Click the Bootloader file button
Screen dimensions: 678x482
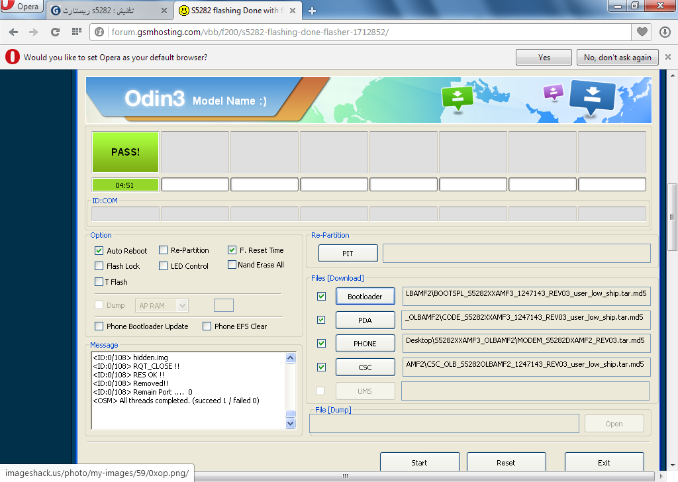[365, 296]
